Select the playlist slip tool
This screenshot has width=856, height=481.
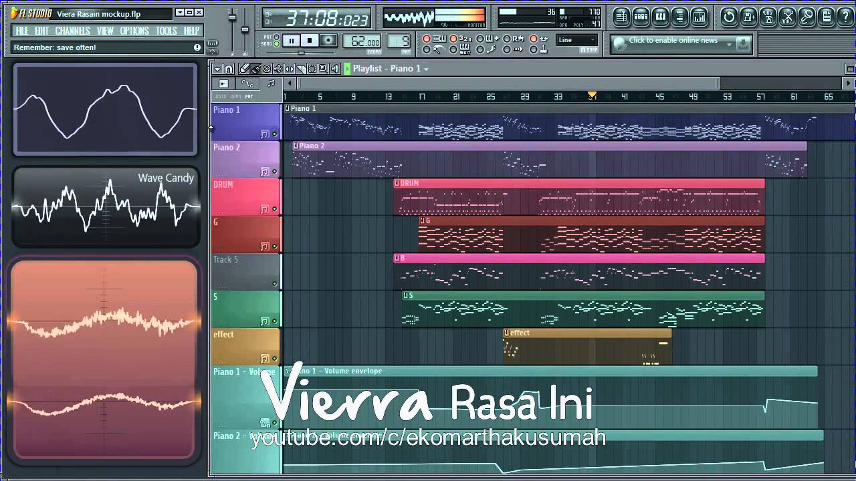[x=290, y=69]
